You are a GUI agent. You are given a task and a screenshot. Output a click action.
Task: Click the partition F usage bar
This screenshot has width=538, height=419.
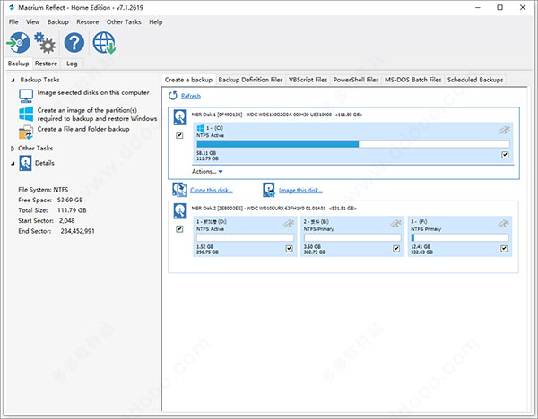click(x=460, y=237)
